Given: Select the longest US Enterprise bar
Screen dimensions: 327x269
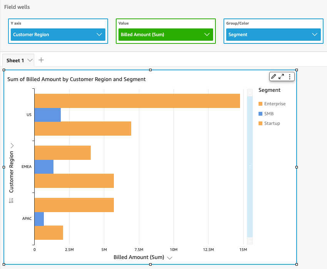Looking at the screenshot, I should [137, 101].
